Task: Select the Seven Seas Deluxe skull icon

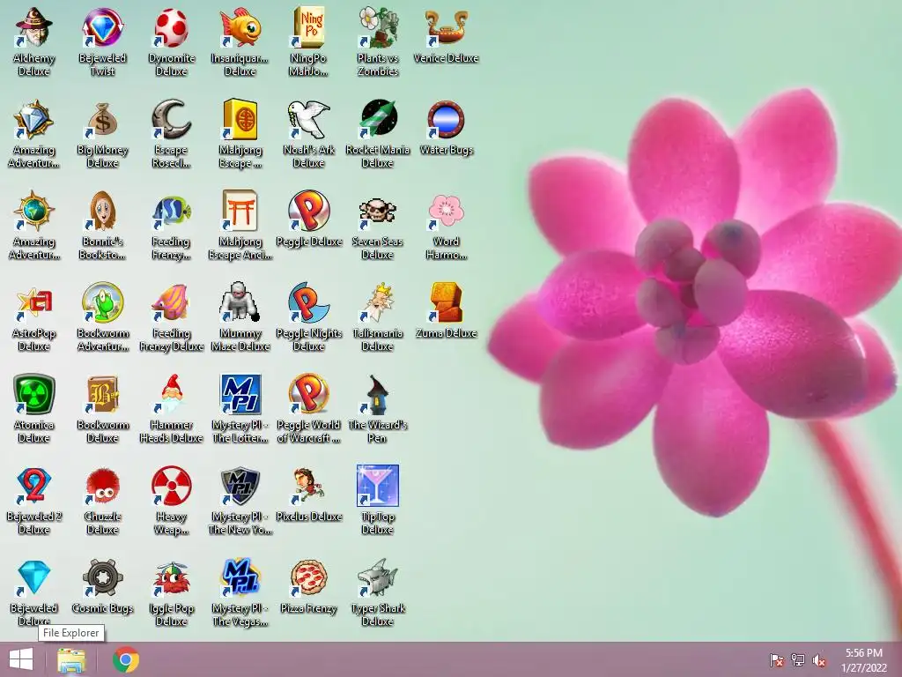Action: [x=377, y=212]
